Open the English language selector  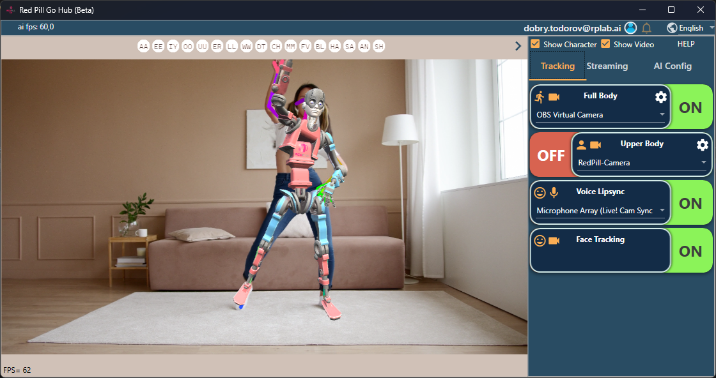(x=690, y=28)
